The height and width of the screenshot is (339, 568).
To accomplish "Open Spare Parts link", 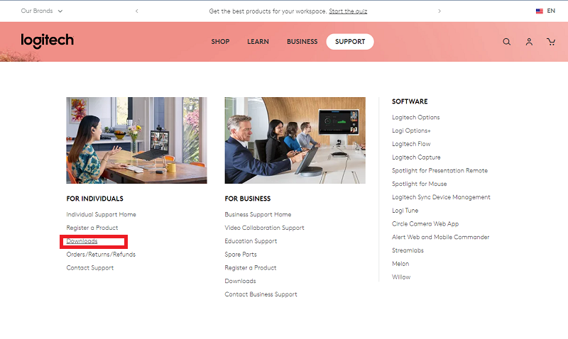I will [241, 255].
